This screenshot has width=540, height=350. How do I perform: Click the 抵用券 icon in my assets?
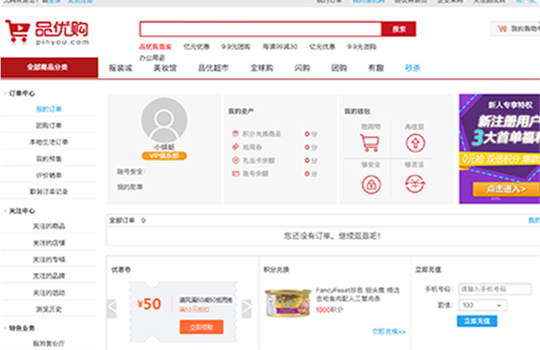(x=234, y=147)
